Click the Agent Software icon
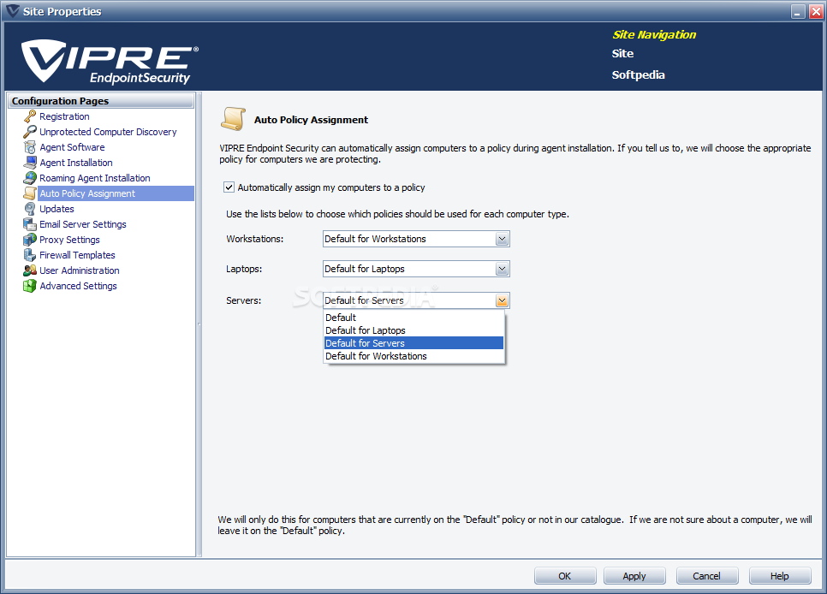Viewport: 827px width, 594px height. pyautogui.click(x=30, y=147)
